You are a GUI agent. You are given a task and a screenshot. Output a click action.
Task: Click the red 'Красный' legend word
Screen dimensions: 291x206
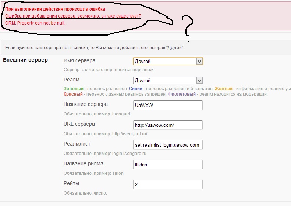click(x=73, y=94)
